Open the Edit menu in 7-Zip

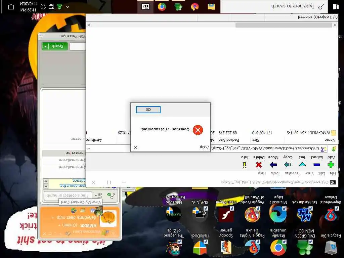(x=322, y=174)
